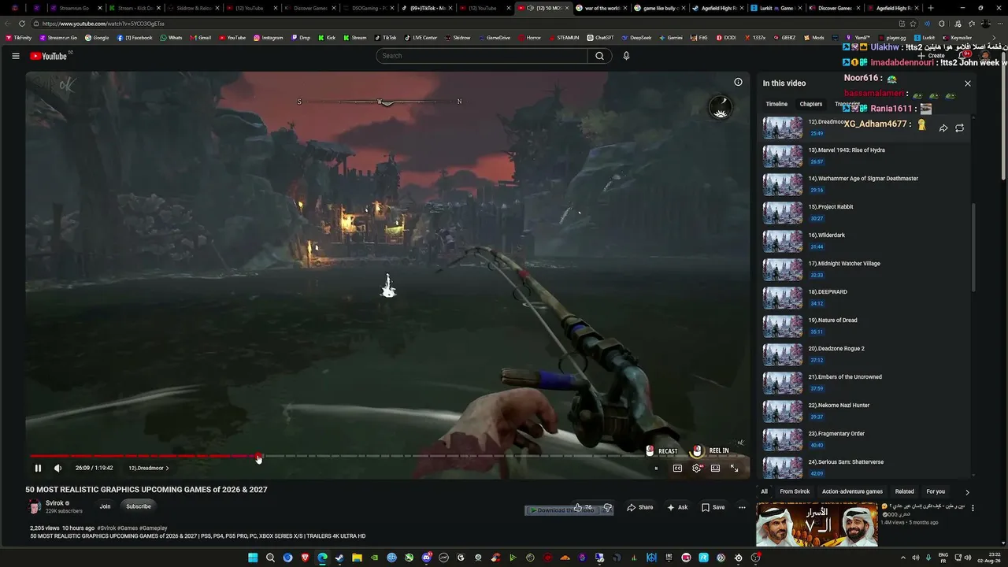
Task: Click the search magnifier button
Action: [599, 56]
